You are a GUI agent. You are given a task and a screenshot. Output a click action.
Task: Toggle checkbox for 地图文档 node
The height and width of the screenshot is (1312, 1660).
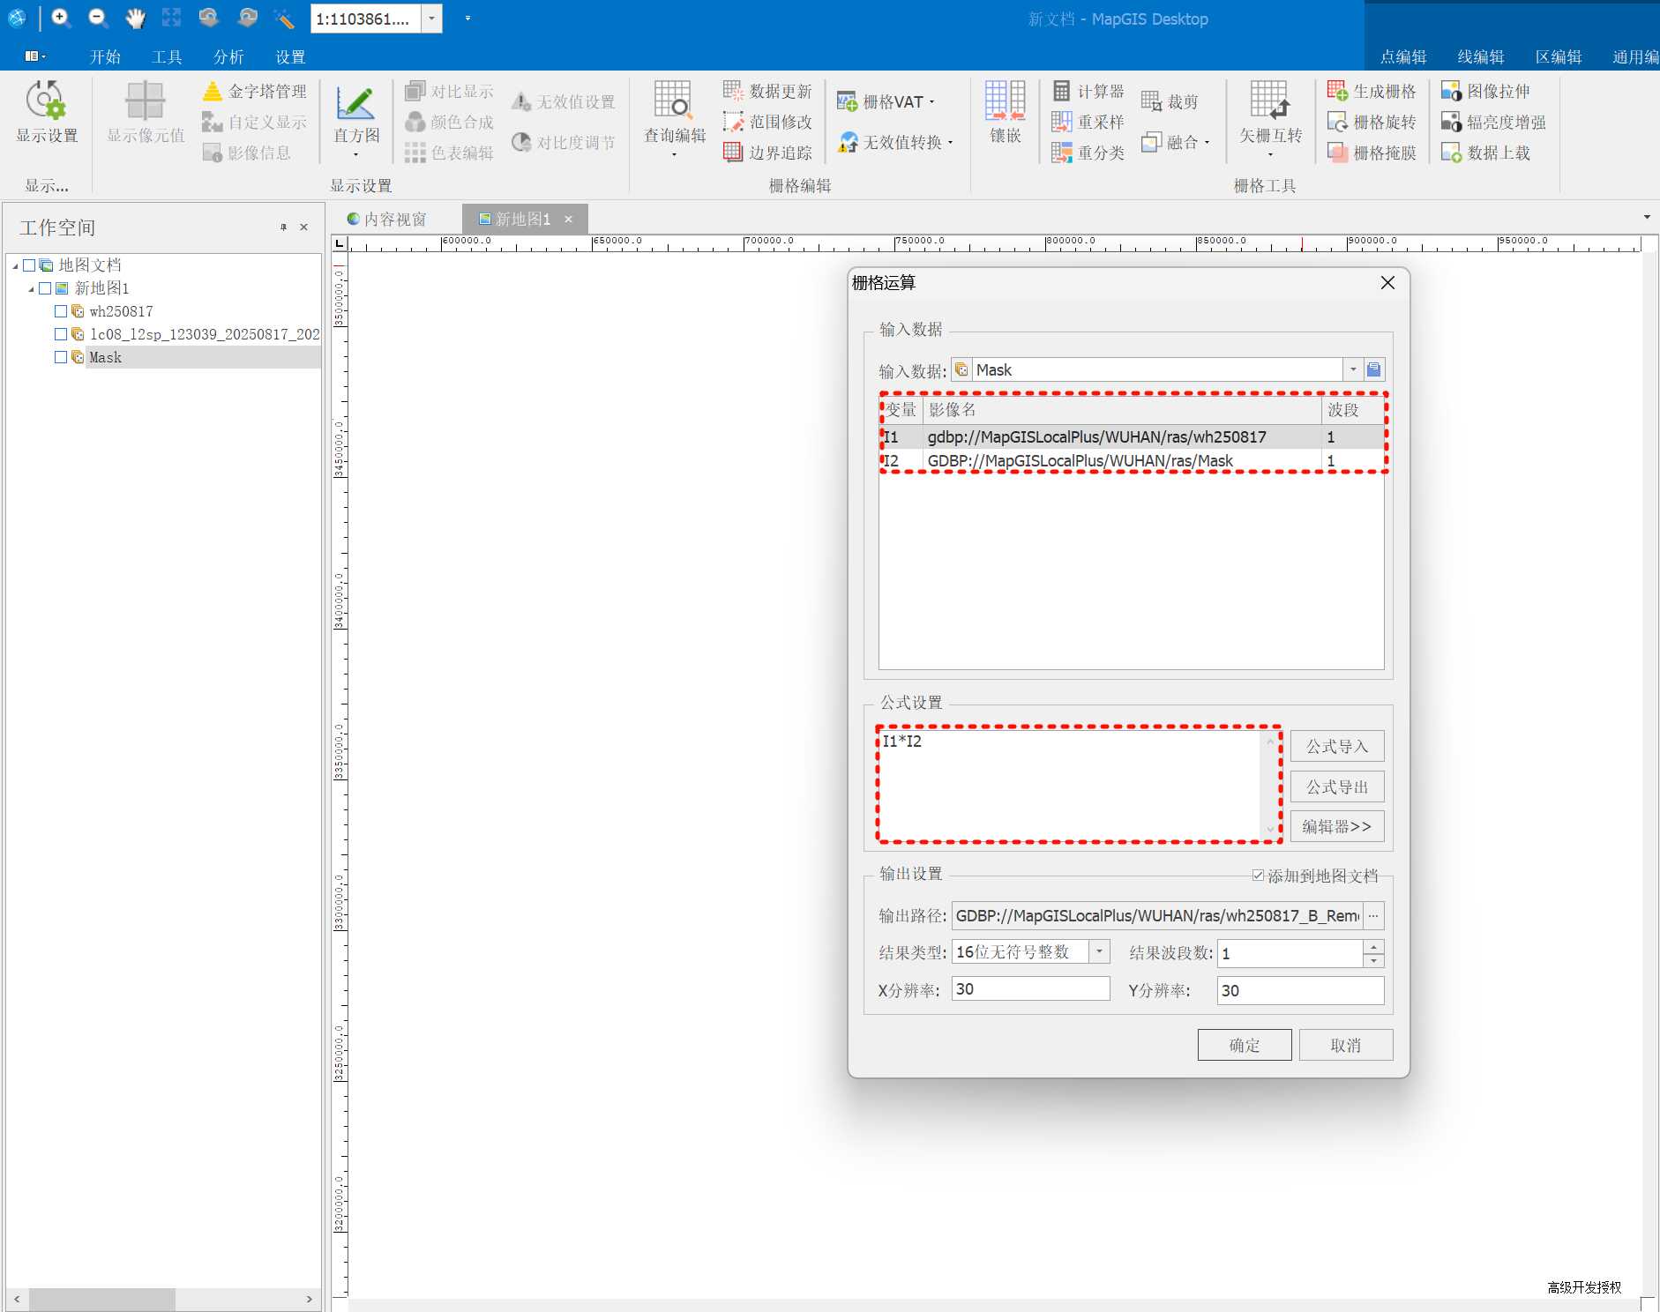click(29, 265)
